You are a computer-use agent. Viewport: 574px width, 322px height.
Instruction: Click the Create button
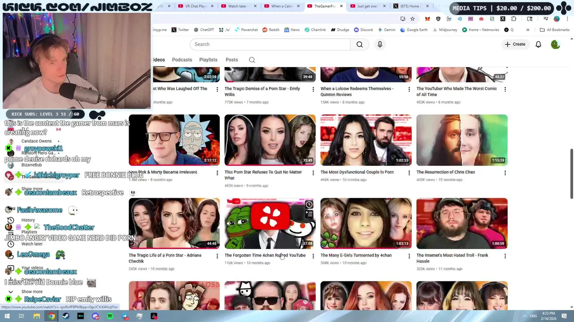pos(515,44)
